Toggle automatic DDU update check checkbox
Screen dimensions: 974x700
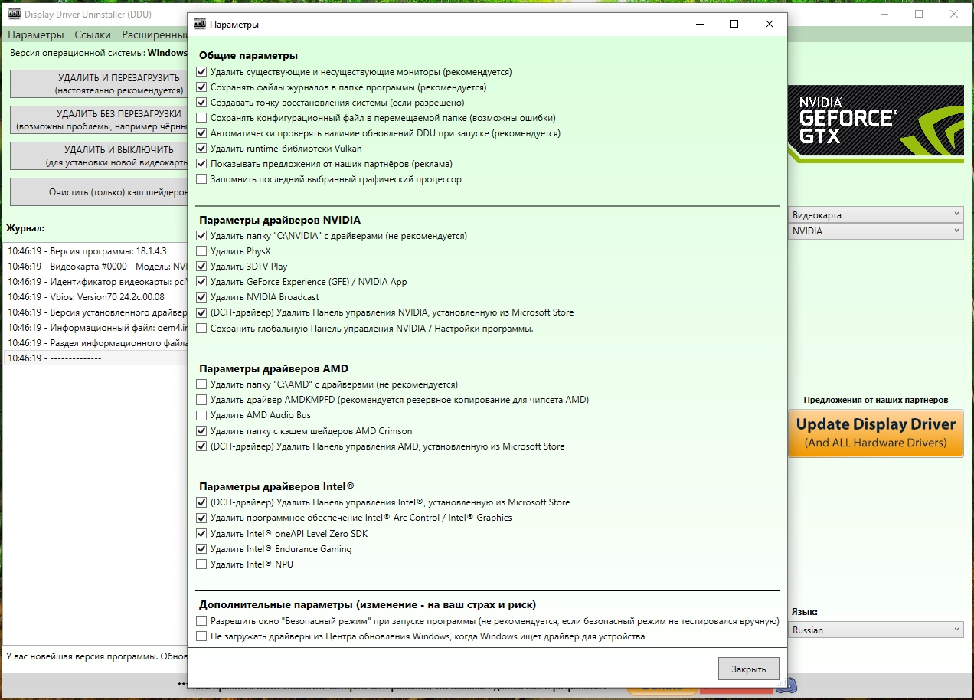click(x=201, y=133)
